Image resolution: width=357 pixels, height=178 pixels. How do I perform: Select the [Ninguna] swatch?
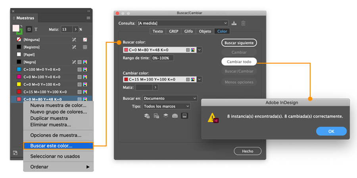51,40
